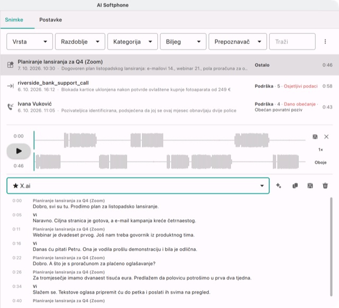Jump to the 0:26 transcript timestamp

point(17,272)
